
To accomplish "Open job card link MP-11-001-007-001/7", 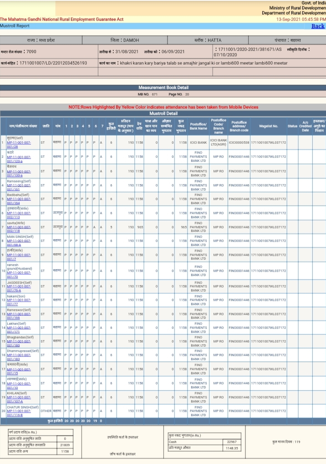I will click(19, 257).
